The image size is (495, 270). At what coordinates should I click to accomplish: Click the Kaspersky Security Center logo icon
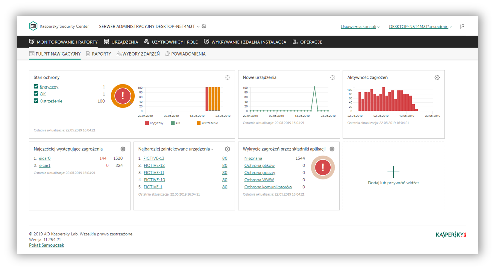[33, 26]
